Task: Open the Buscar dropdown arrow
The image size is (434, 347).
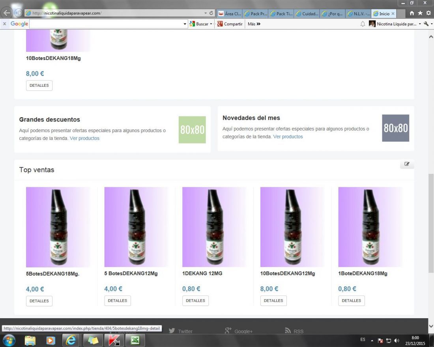Action: 211,24
